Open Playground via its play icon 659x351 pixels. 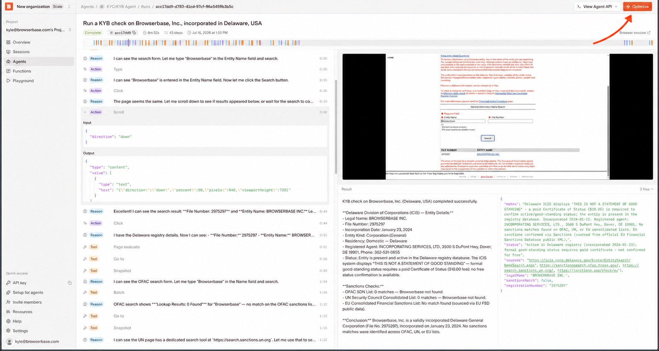pyautogui.click(x=8, y=81)
